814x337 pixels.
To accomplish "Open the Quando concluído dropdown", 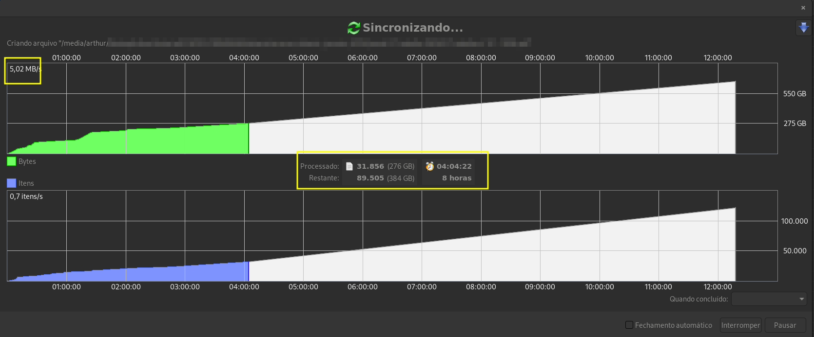I will pyautogui.click(x=769, y=299).
